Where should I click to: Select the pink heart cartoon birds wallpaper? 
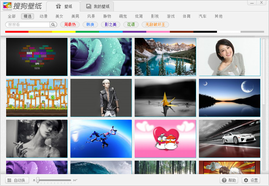click(x=165, y=139)
